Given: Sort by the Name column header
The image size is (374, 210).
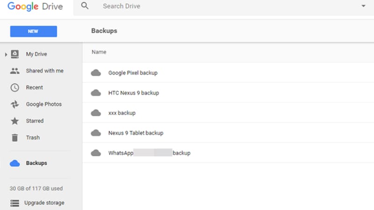Looking at the screenshot, I should pyautogui.click(x=99, y=52).
